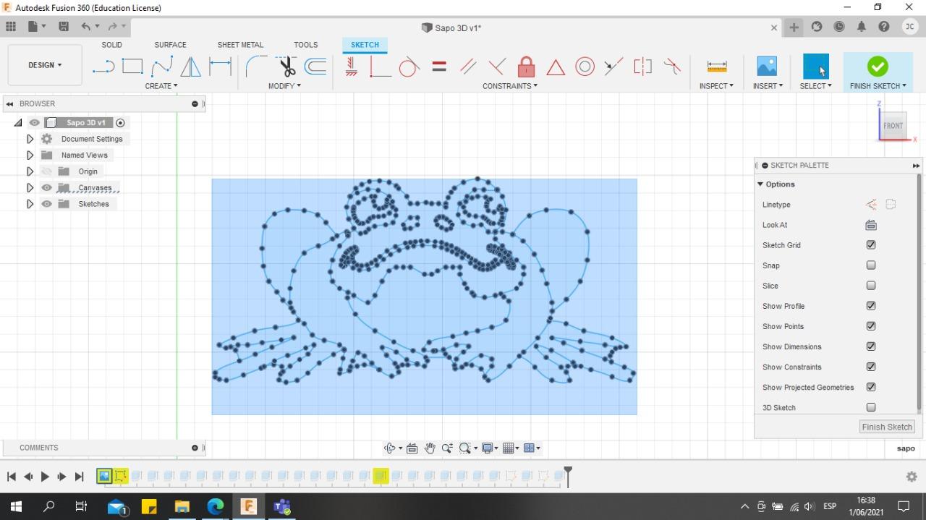Click the Finish Sketch palette button

tap(887, 427)
